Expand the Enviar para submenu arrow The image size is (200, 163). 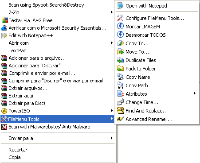coord(112,138)
